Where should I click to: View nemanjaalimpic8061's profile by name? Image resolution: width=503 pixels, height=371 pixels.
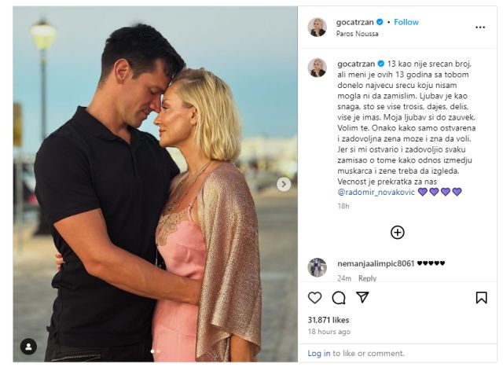[x=376, y=263]
